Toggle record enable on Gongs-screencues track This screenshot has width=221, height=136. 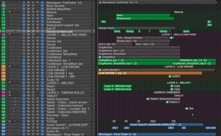(x=38, y=31)
